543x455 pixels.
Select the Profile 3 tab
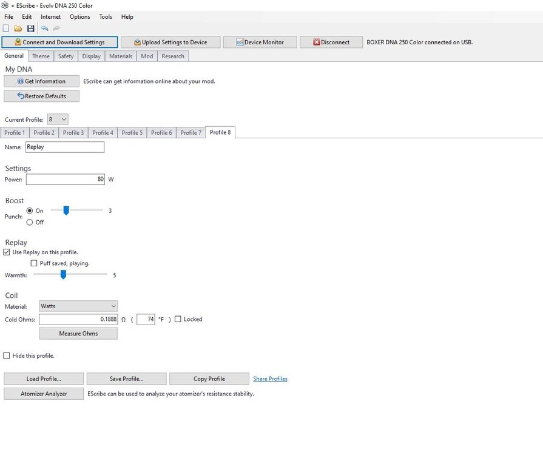click(x=73, y=133)
